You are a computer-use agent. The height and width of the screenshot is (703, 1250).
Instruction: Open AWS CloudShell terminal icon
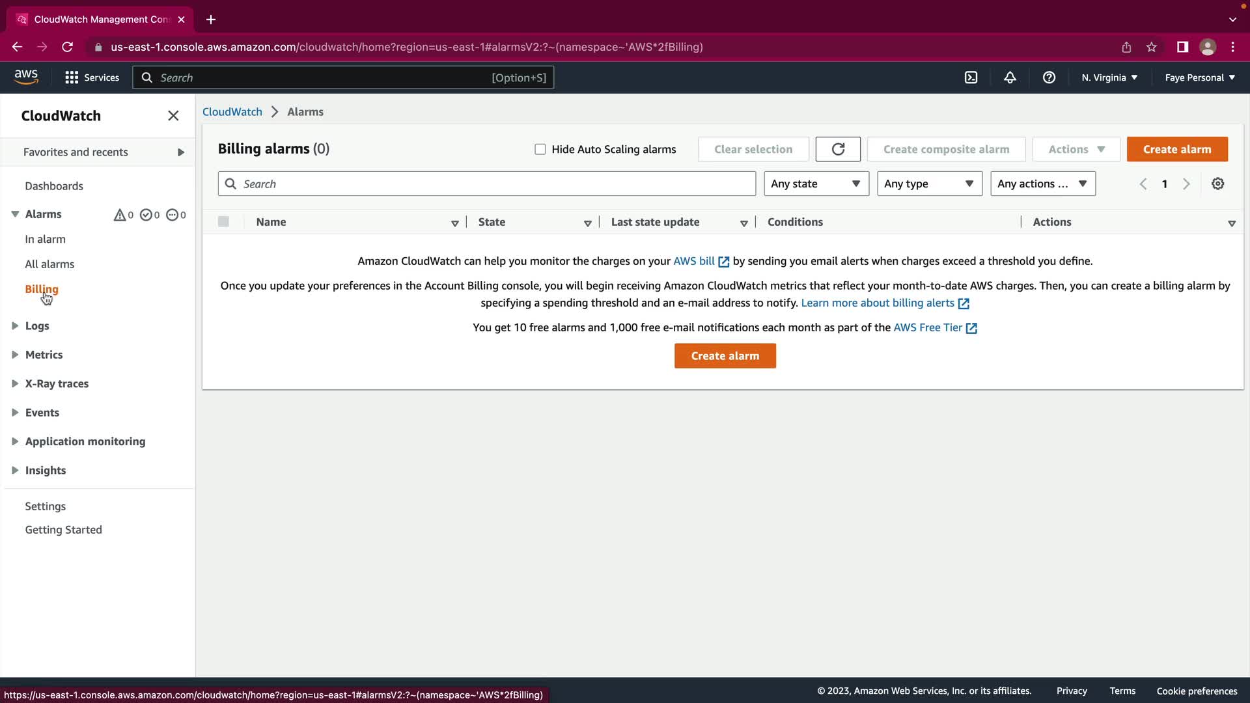[x=971, y=77]
